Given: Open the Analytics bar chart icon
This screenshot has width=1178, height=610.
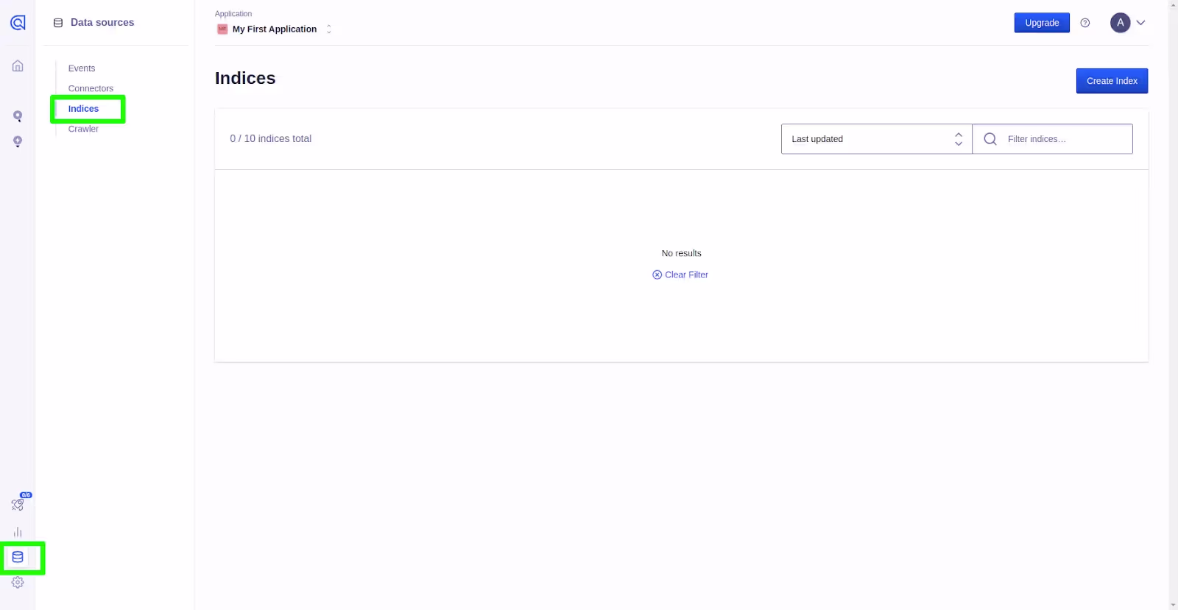Looking at the screenshot, I should [x=18, y=532].
